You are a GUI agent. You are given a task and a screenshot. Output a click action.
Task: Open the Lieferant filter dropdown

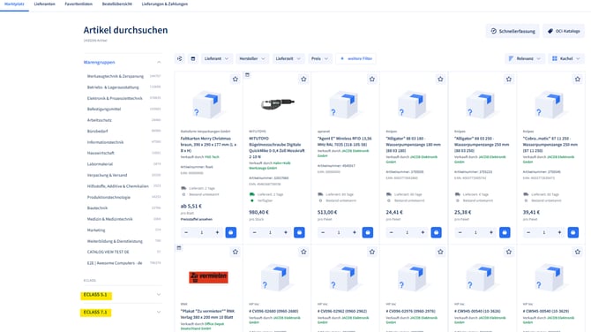[x=217, y=58]
